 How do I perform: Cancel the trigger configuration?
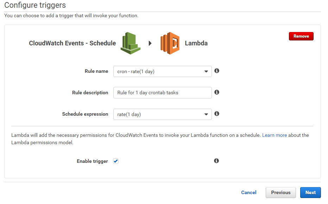(x=249, y=192)
